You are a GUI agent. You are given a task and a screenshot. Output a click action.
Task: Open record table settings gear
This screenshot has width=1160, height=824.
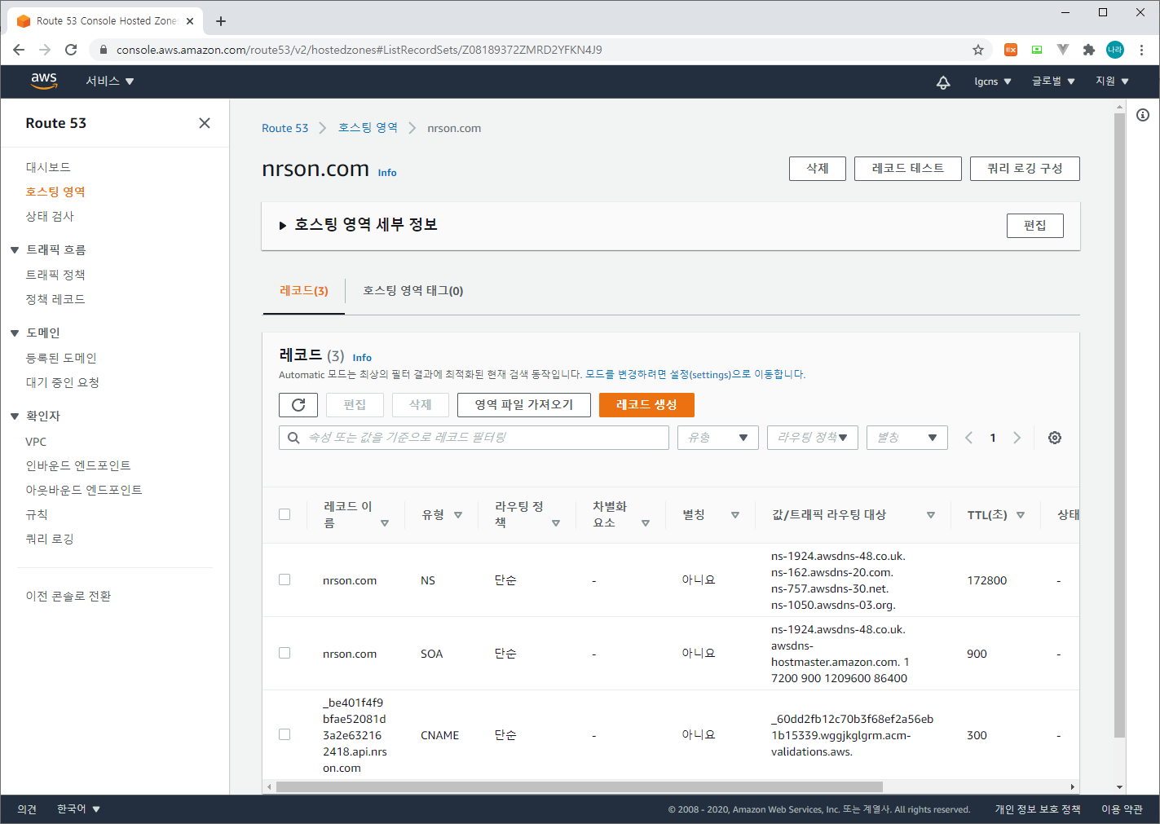1055,438
